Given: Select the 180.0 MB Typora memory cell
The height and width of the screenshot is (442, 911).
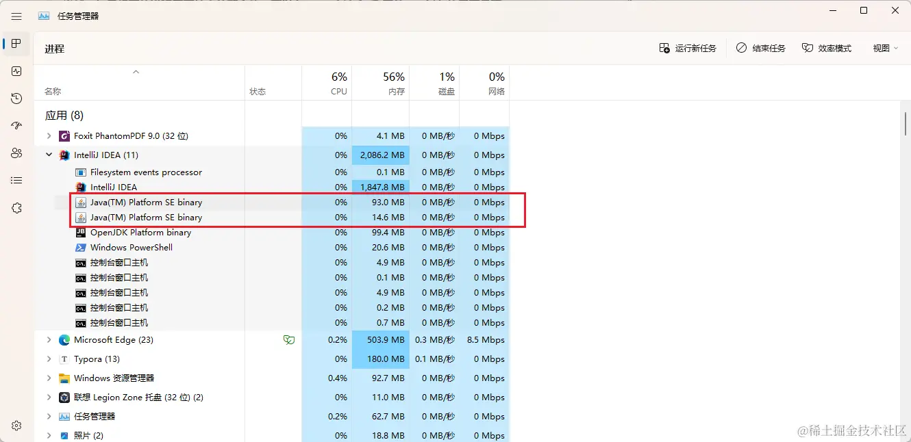Looking at the screenshot, I should click(x=380, y=359).
